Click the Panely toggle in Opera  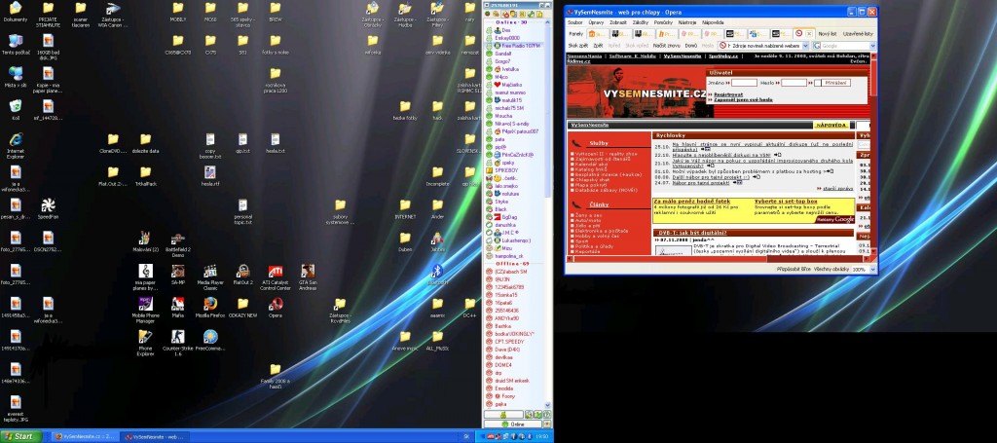pyautogui.click(x=576, y=34)
